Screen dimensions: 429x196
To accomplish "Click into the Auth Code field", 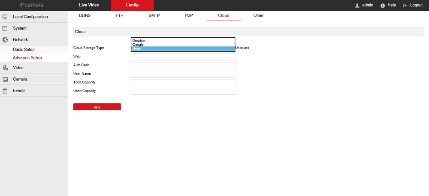I will tap(183, 66).
